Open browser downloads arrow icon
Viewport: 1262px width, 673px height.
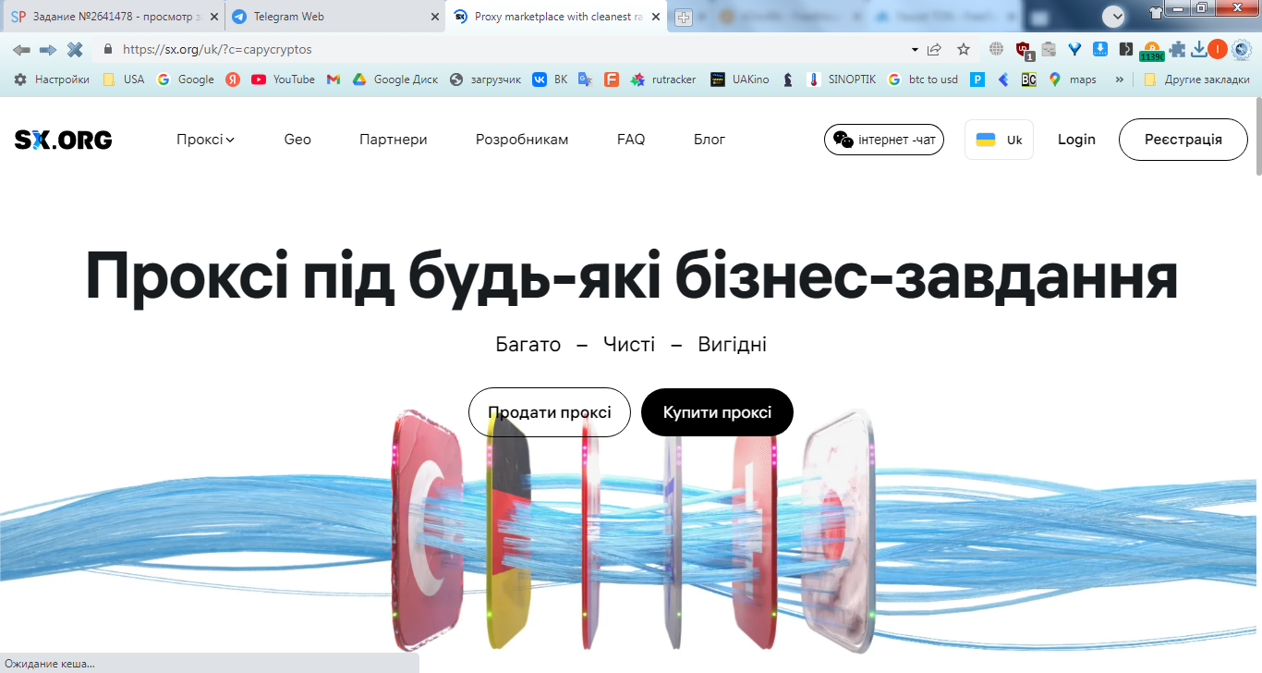[x=1199, y=49]
